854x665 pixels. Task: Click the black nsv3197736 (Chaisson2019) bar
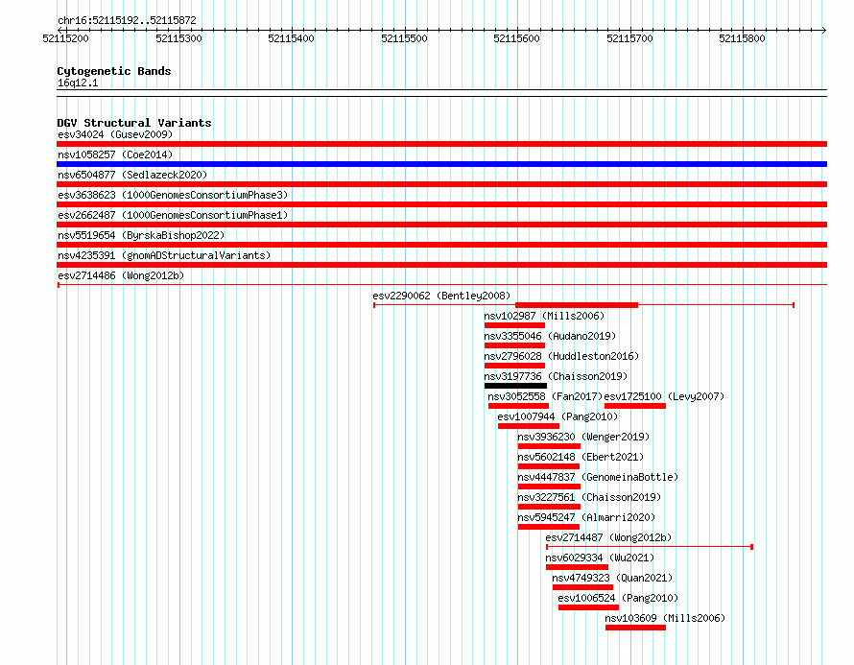pyautogui.click(x=515, y=386)
